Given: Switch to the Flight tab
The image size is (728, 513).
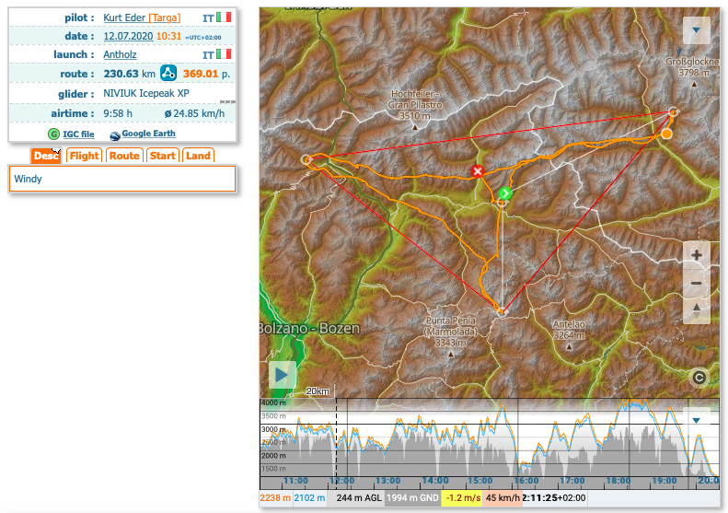Looking at the screenshot, I should tap(84, 156).
